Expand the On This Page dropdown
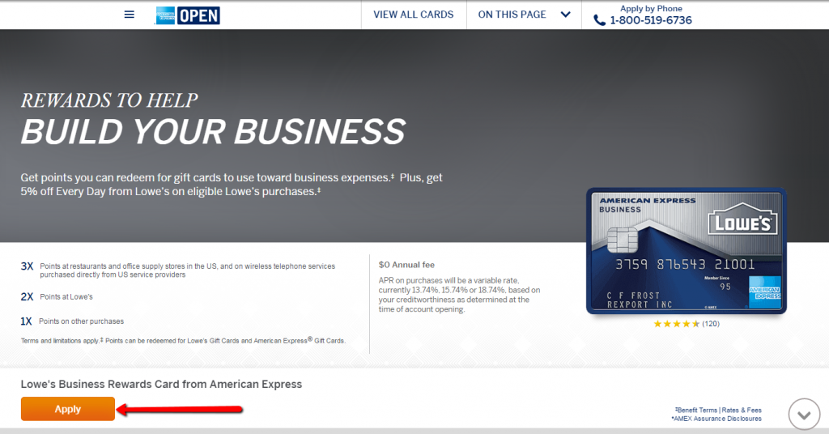The width and height of the screenshot is (829, 434). click(524, 15)
